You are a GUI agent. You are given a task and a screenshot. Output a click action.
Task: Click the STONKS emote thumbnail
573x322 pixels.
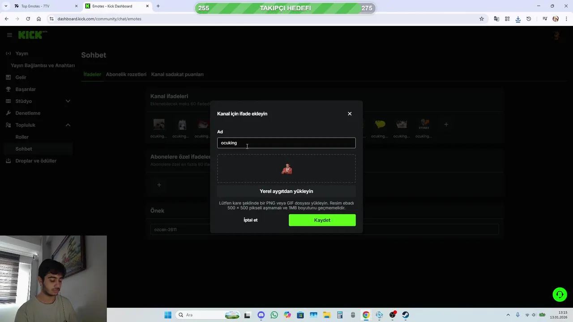pyautogui.click(x=423, y=124)
